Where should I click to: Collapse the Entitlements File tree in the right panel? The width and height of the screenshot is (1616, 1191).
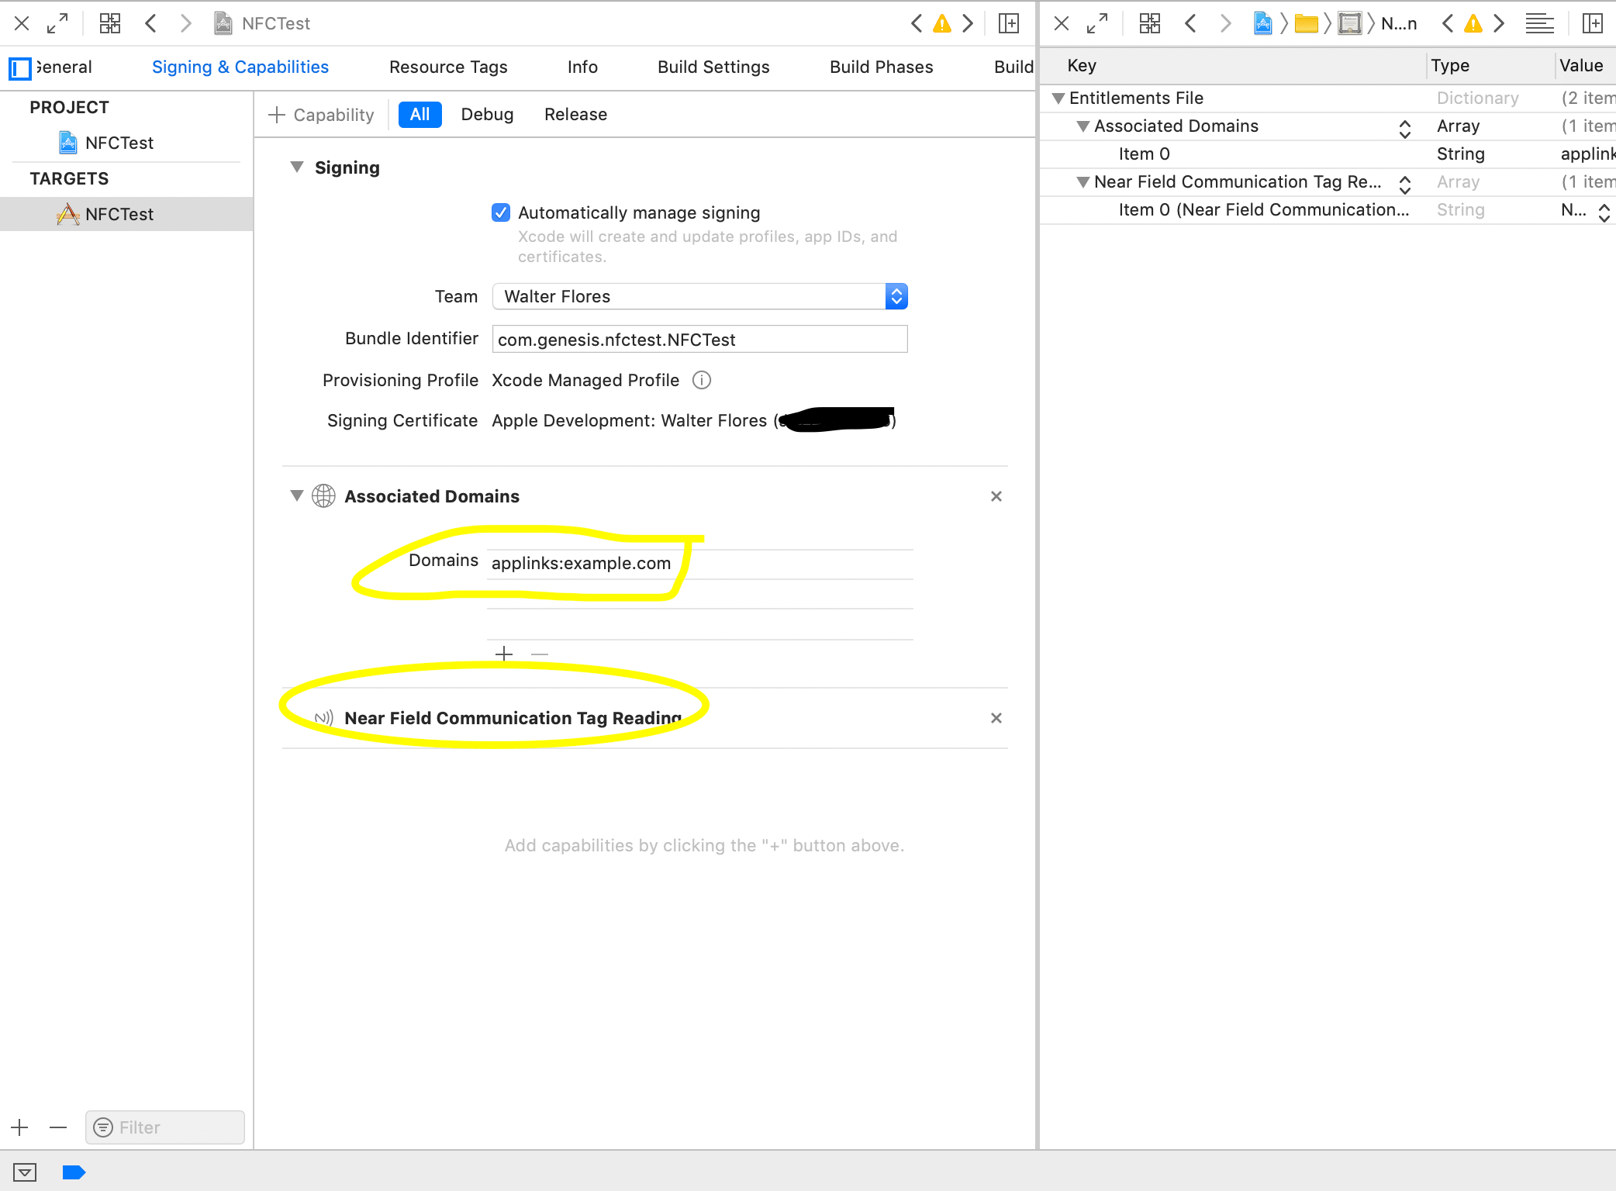(1058, 98)
